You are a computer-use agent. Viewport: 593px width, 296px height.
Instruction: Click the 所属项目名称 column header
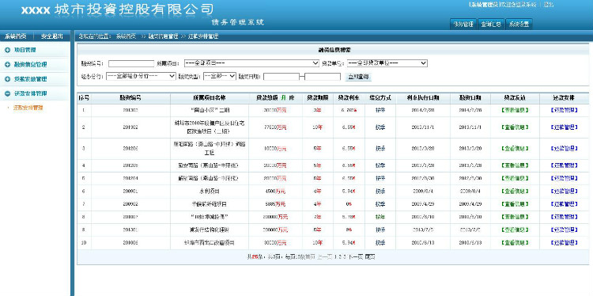tap(210, 97)
